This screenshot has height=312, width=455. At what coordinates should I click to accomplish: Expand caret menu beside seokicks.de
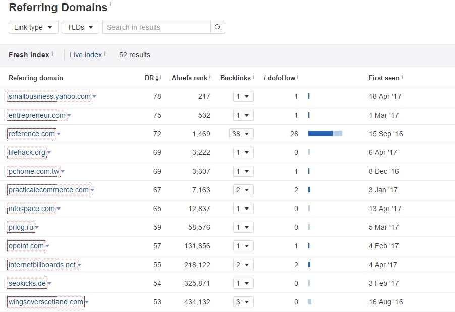(49, 284)
